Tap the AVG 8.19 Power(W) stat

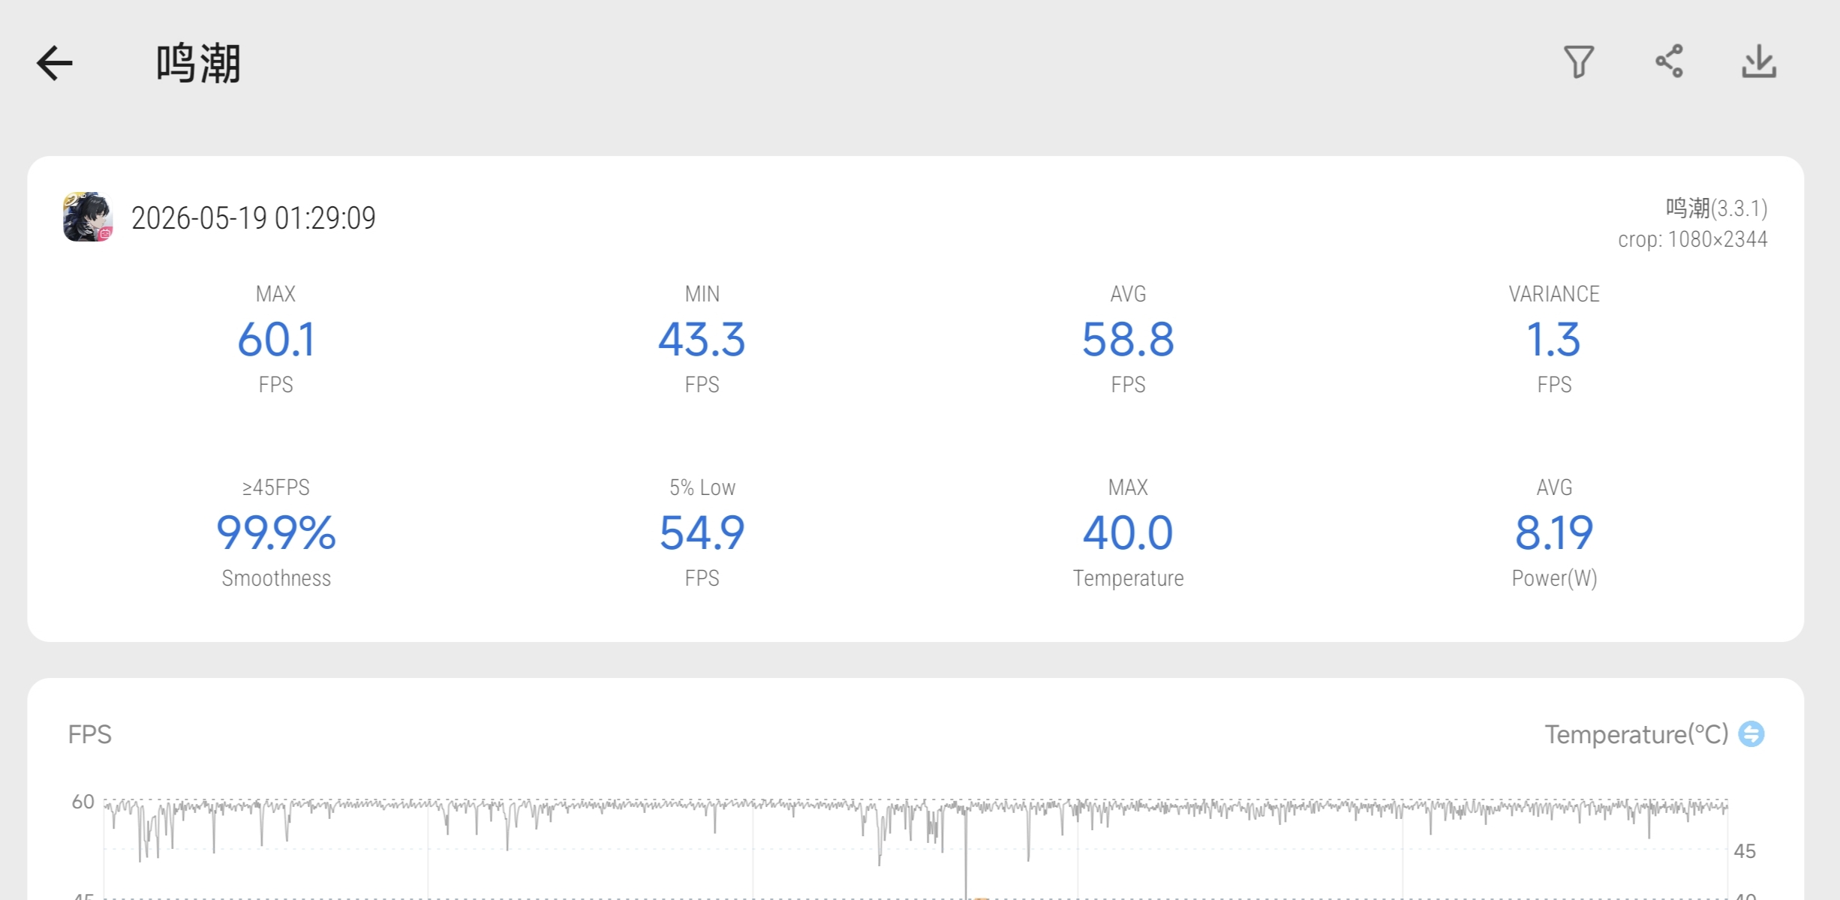[1554, 532]
